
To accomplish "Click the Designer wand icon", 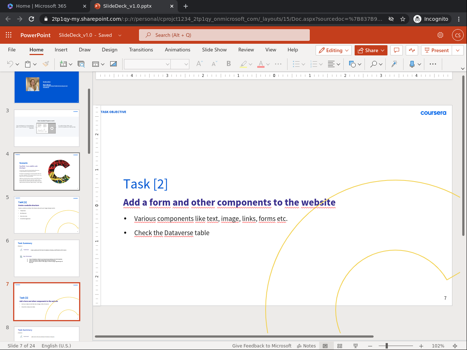I will pos(394,64).
